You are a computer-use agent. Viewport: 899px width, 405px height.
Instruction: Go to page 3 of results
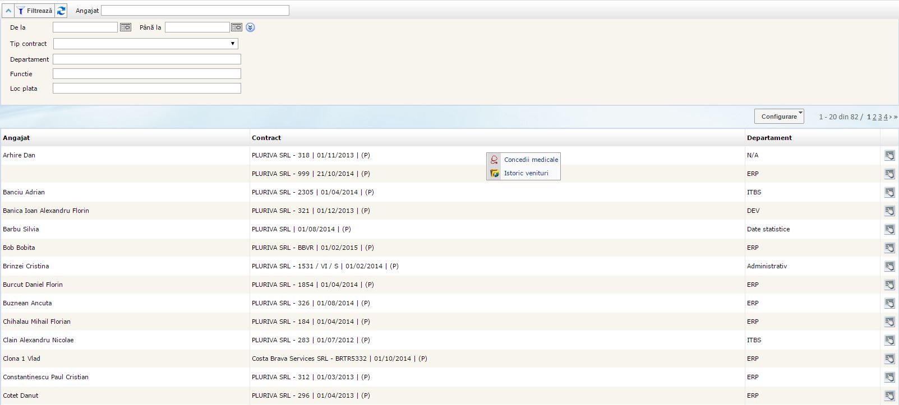[x=880, y=117]
